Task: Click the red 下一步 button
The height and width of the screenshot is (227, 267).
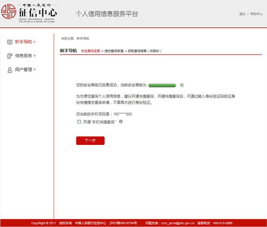Action: click(90, 140)
